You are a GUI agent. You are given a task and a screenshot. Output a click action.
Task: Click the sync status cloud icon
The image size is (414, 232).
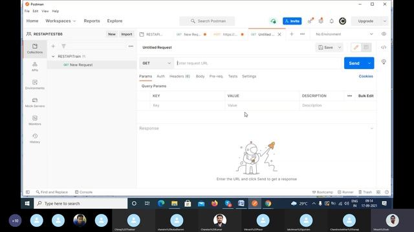(273, 21)
